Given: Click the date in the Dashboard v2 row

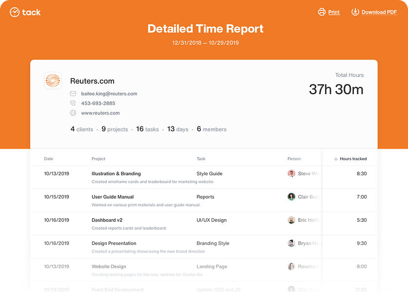Looking at the screenshot, I should 57,220.
